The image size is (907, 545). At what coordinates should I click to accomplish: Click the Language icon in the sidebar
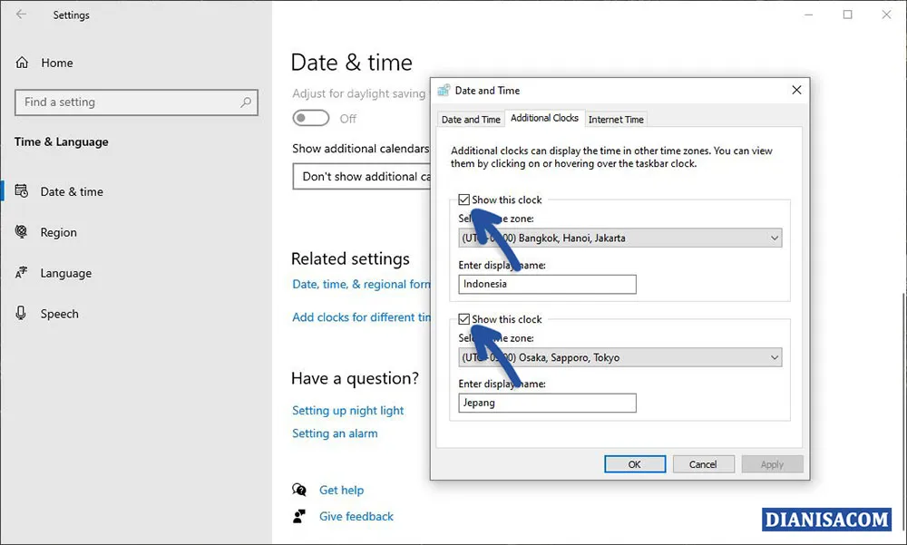point(20,273)
